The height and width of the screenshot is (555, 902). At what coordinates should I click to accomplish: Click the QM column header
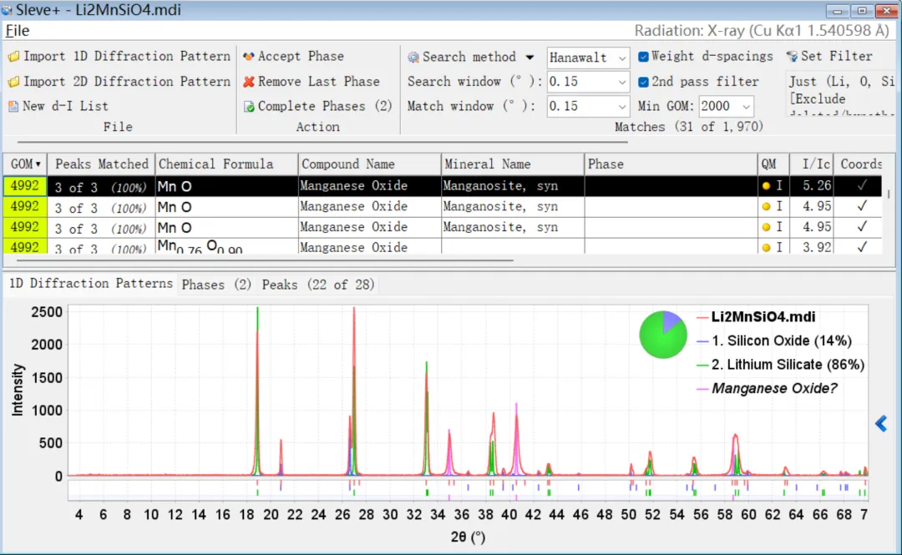(x=773, y=164)
